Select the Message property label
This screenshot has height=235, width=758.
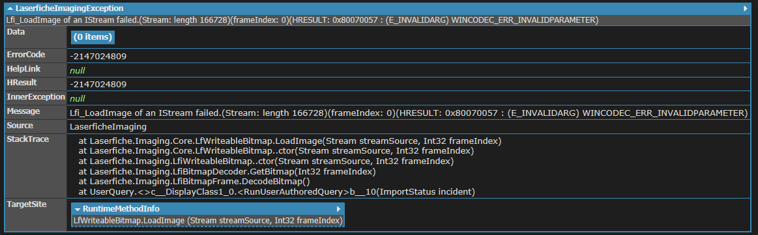point(23,111)
